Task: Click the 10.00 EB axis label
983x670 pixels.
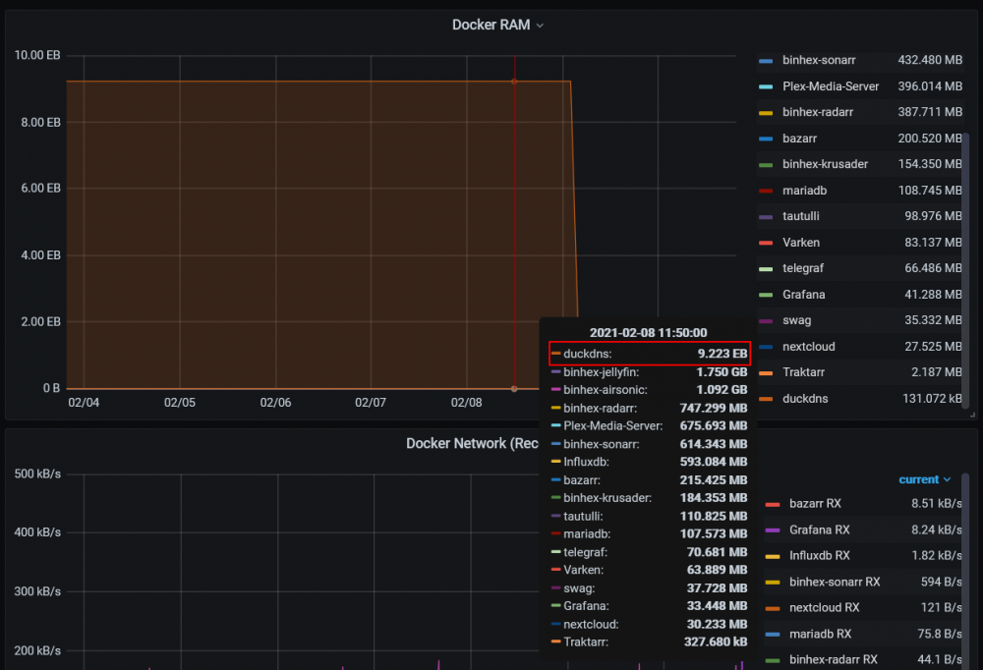Action: pos(37,55)
